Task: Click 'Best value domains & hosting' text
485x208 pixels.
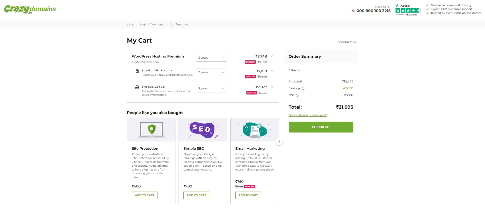Action: [451, 5]
